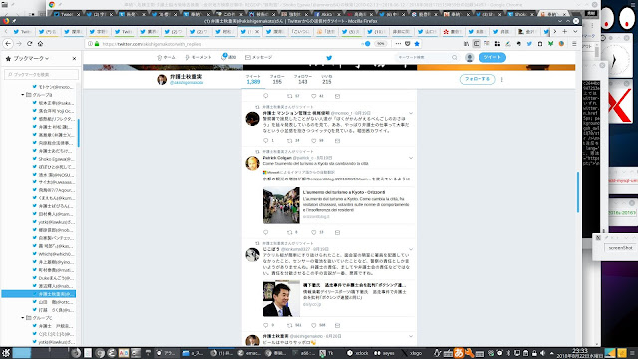Collapse the グループa bookmark folder
Screen dimensions: 638x359
[x=23, y=95]
